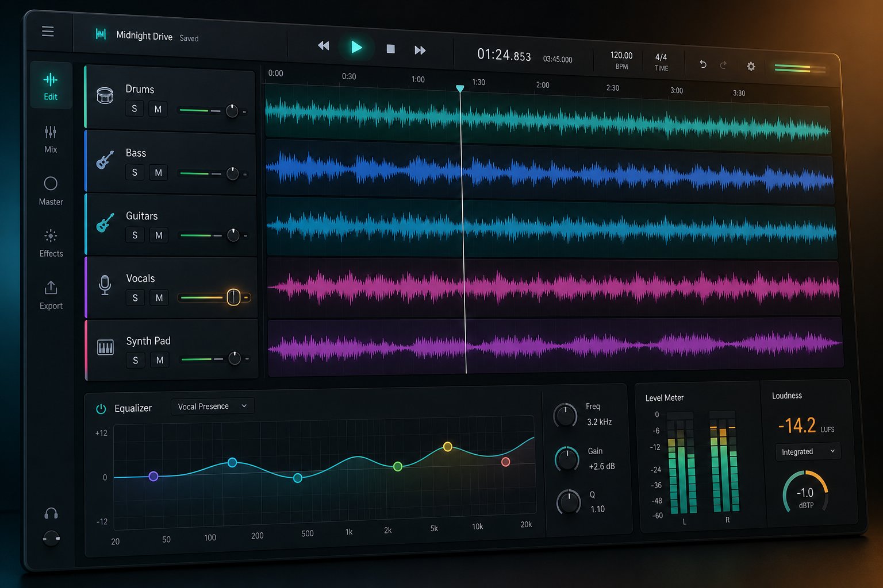Solo the Guitars track
Screen dimensions: 883x588
(135, 235)
